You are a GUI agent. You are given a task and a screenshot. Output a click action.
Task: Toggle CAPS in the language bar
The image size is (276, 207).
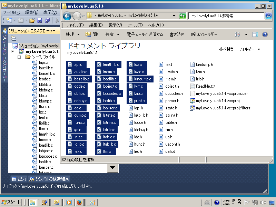pyautogui.click(x=226, y=201)
